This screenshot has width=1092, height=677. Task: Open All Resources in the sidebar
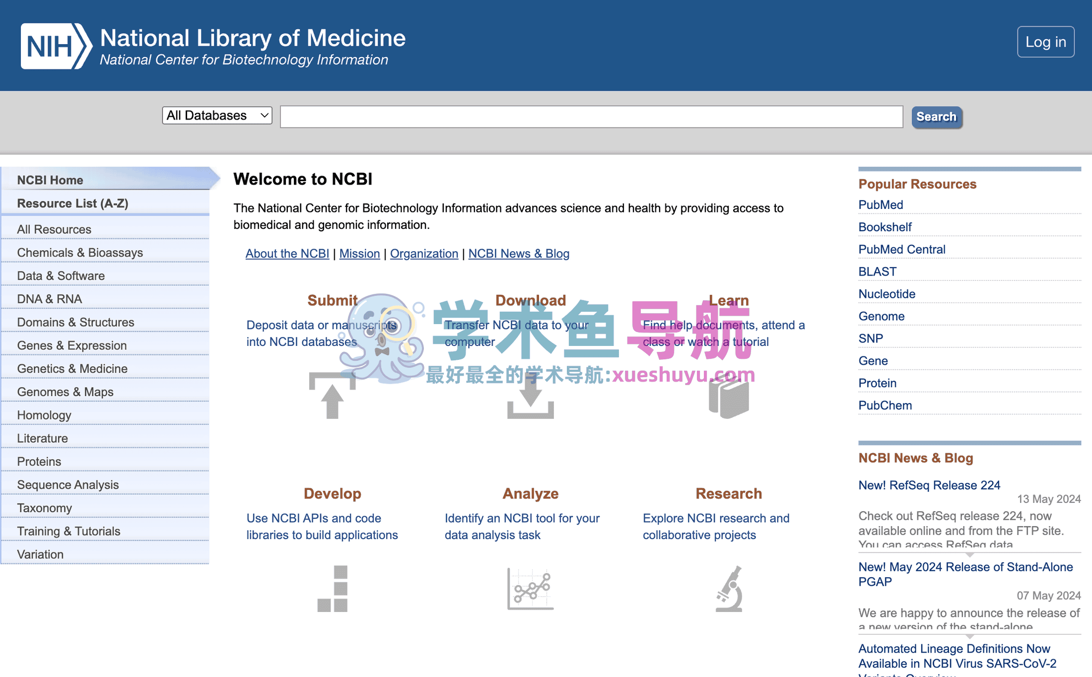105,229
